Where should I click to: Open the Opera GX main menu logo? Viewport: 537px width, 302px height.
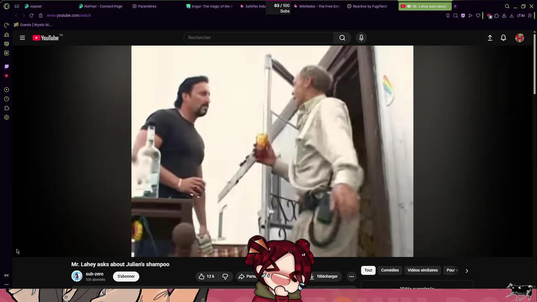click(x=6, y=6)
